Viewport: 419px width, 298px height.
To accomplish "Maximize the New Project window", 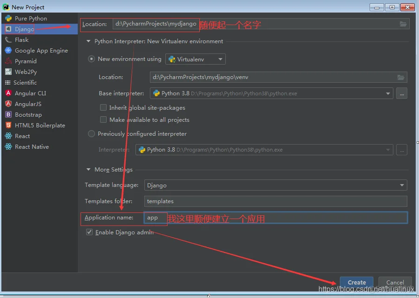I will (392, 7).
